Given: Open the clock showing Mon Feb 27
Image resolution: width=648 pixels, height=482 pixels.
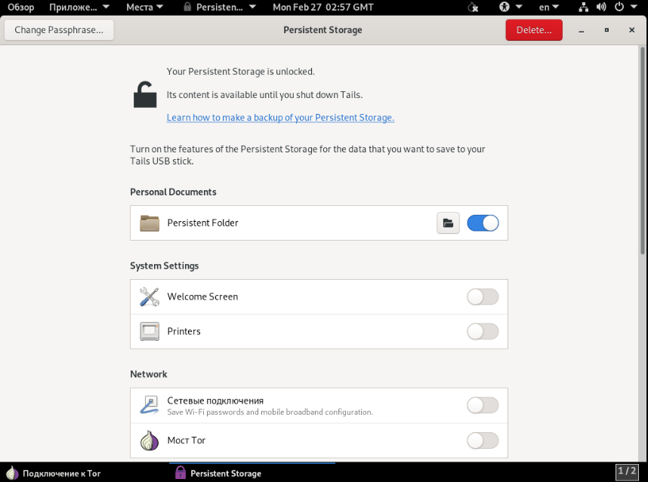Looking at the screenshot, I should pyautogui.click(x=322, y=8).
